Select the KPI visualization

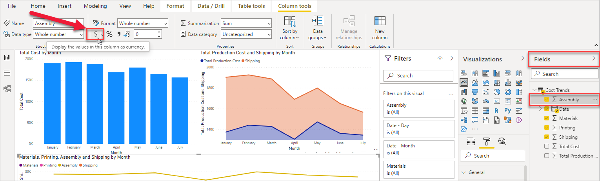[519, 101]
